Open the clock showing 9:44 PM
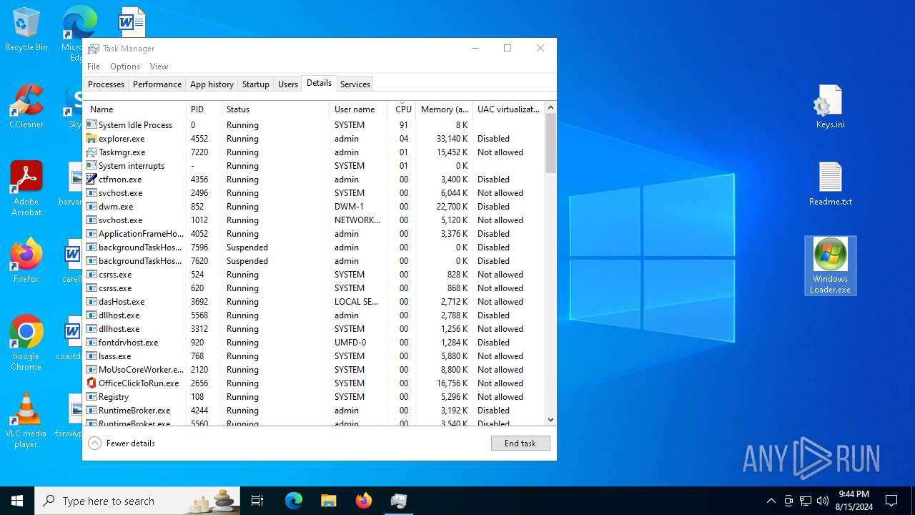The height and width of the screenshot is (515, 915). 854,501
